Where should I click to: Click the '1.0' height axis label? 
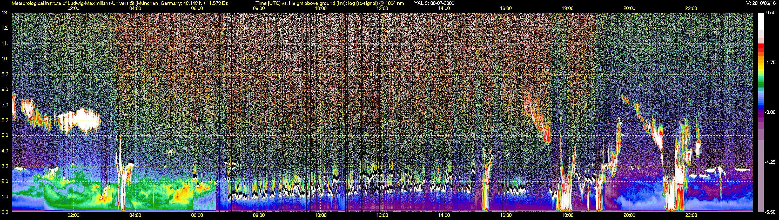[x=5, y=196]
